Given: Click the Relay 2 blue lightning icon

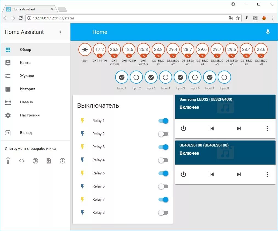Looking at the screenshot, I should click(x=83, y=134).
